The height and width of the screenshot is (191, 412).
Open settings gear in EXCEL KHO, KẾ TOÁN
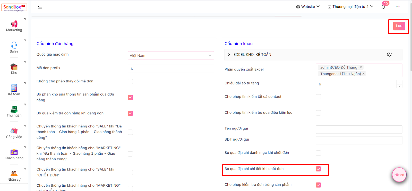click(389, 54)
